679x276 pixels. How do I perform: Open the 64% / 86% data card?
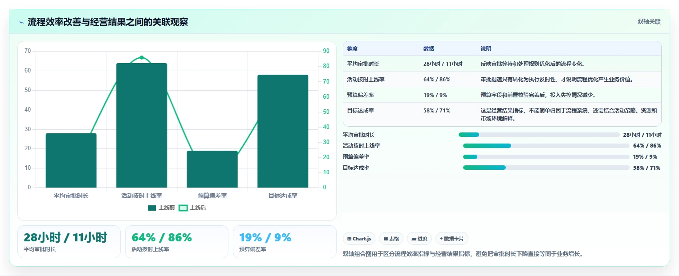coord(177,242)
